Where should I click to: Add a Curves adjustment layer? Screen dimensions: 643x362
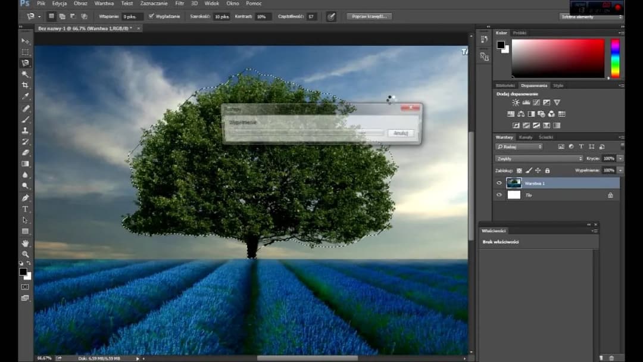(x=538, y=102)
